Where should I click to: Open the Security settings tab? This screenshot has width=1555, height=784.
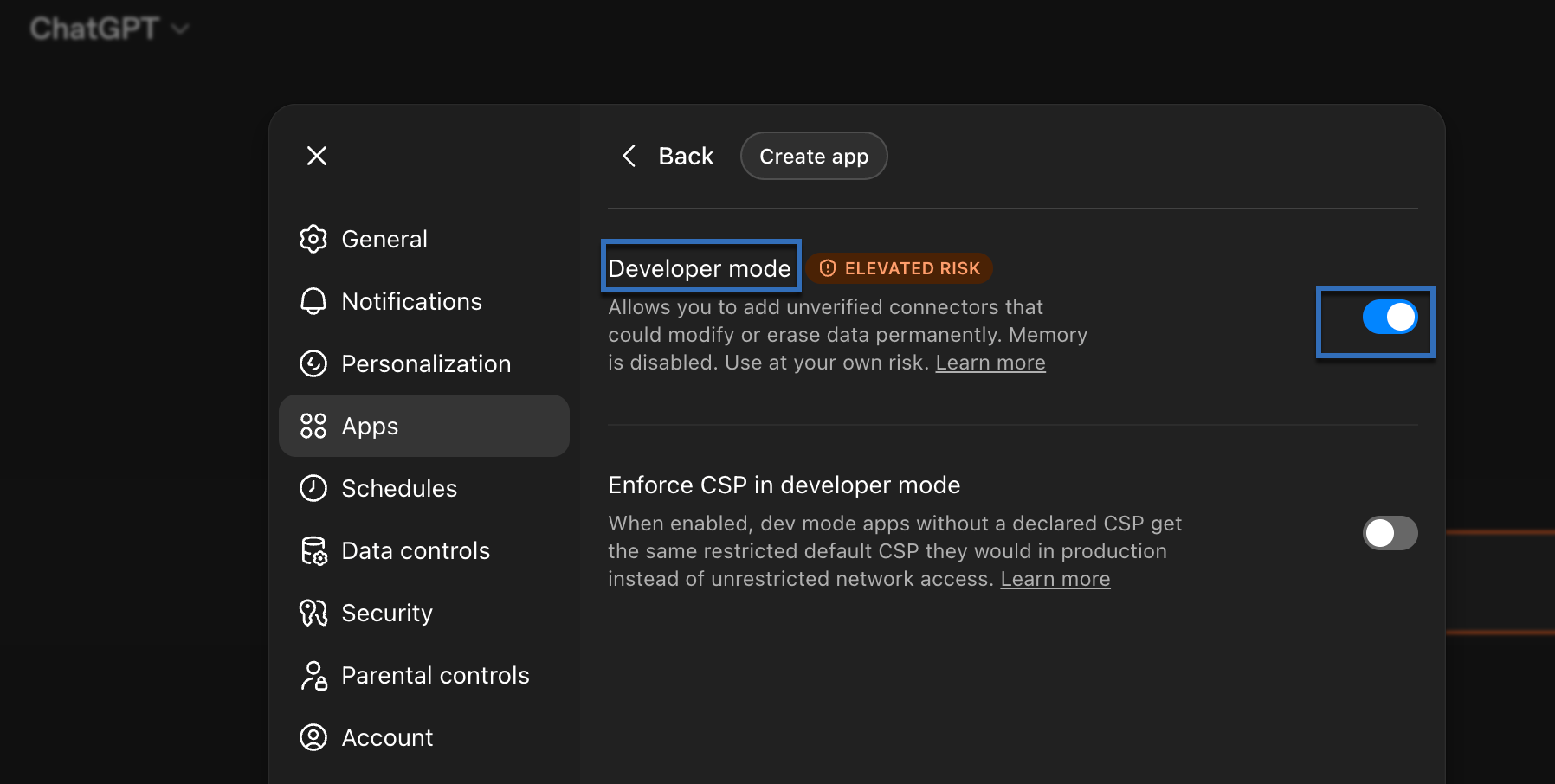tap(424, 613)
